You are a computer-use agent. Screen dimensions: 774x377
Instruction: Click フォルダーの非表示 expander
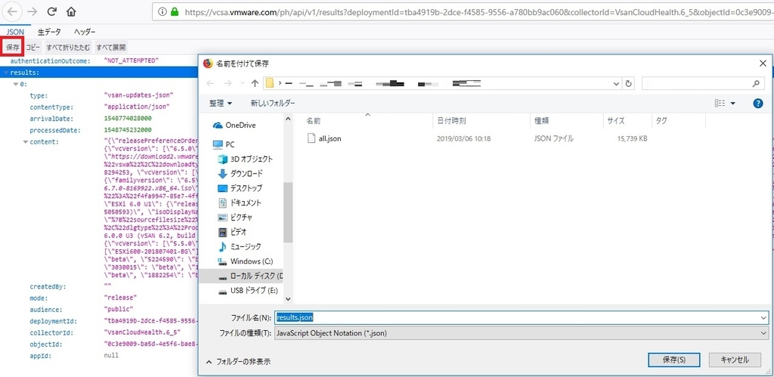[238, 362]
